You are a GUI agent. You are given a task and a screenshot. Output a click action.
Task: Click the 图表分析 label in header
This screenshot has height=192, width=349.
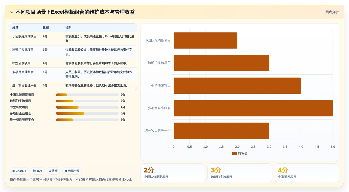click(332, 12)
